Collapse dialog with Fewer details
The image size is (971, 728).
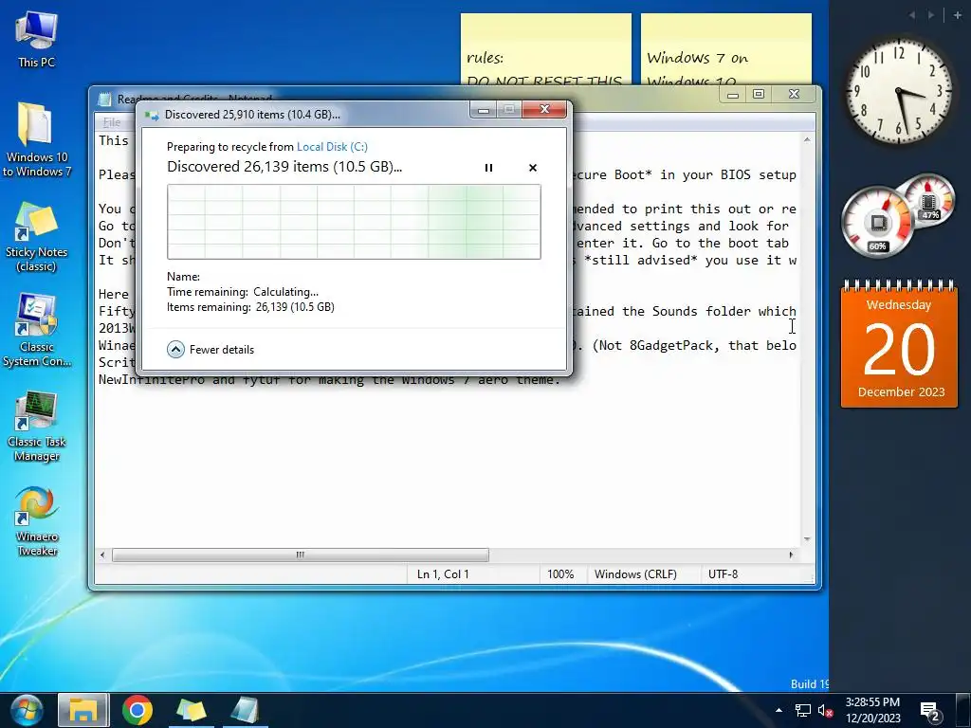pos(211,350)
